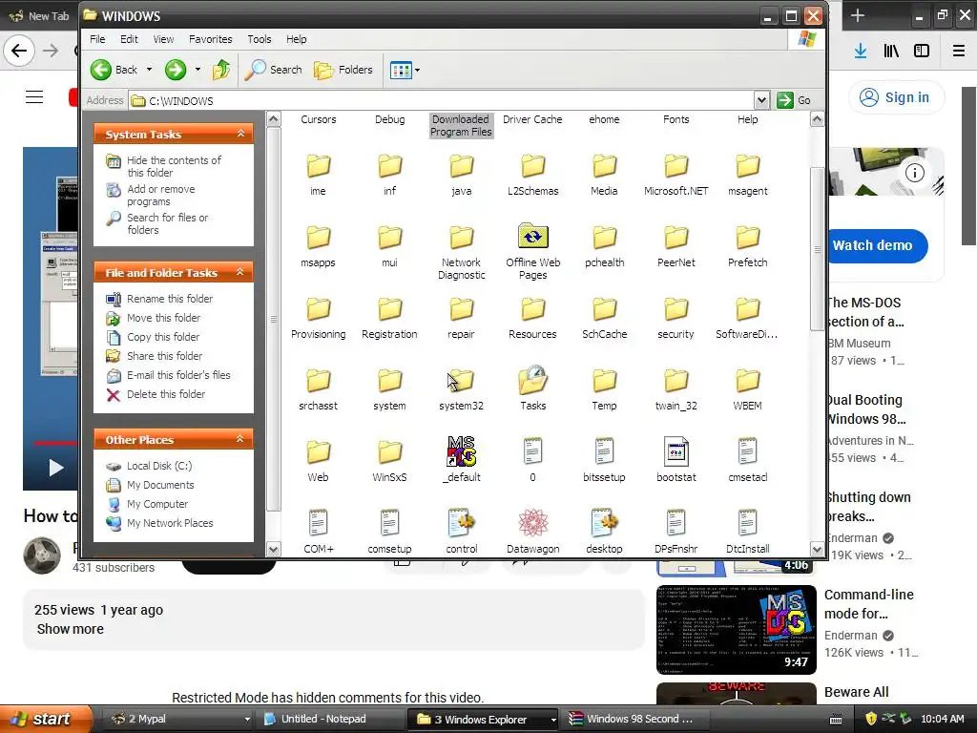Click the Start button on taskbar
The width and height of the screenshot is (977, 733).
coord(45,719)
